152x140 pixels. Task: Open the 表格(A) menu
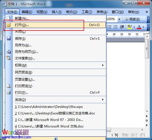click(x=102, y=12)
